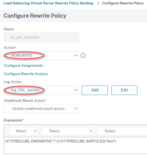Viewport: 147px width, 156px height.
Task: Edit the selected log action
Action: tap(124, 90)
